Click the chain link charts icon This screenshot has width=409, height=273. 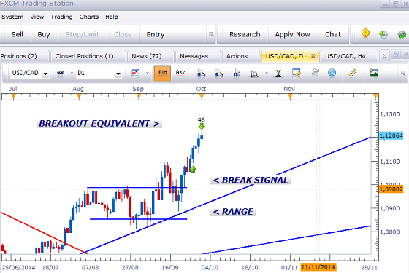61,74
